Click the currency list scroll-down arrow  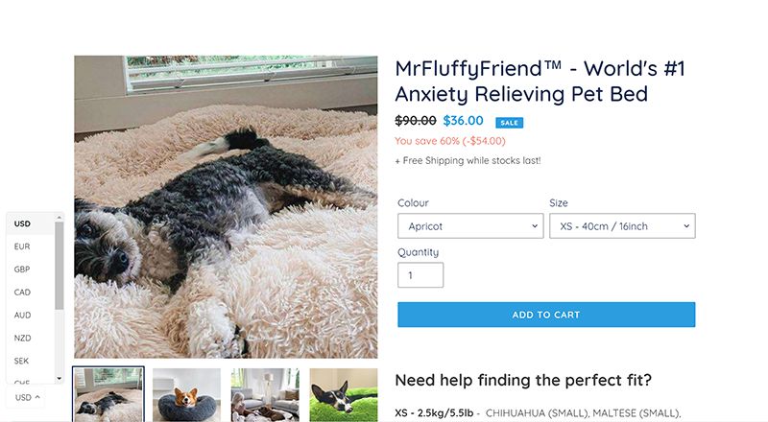point(60,377)
